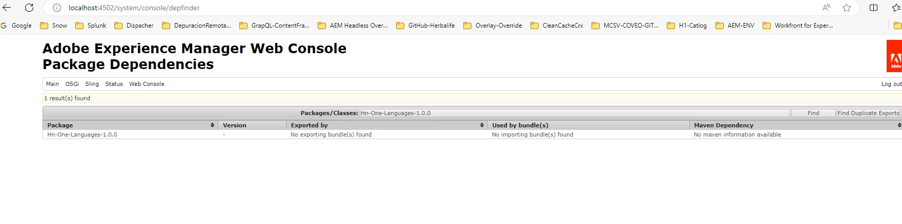
Task: Open the Dispacher bookmark folder
Action: coord(134,26)
